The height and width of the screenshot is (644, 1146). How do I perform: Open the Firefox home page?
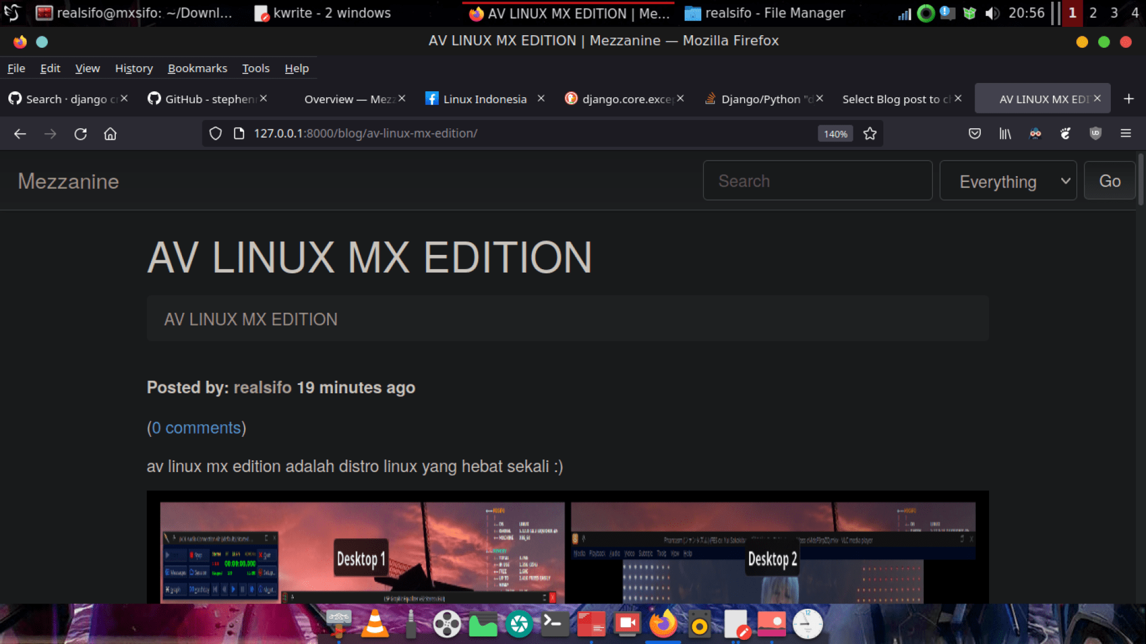pyautogui.click(x=110, y=134)
